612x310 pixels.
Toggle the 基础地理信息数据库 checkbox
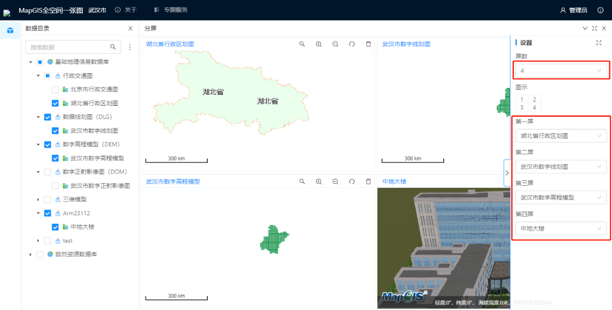(40, 62)
